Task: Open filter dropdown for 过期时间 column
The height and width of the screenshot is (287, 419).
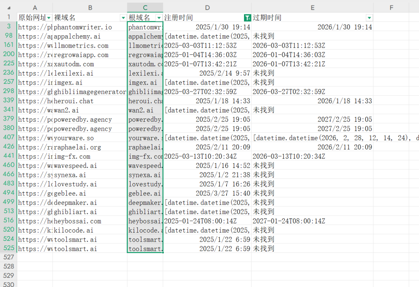Action: point(369,18)
